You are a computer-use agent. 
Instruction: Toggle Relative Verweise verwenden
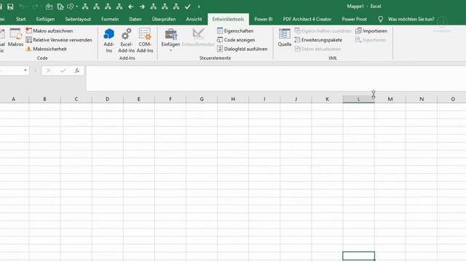tap(59, 40)
